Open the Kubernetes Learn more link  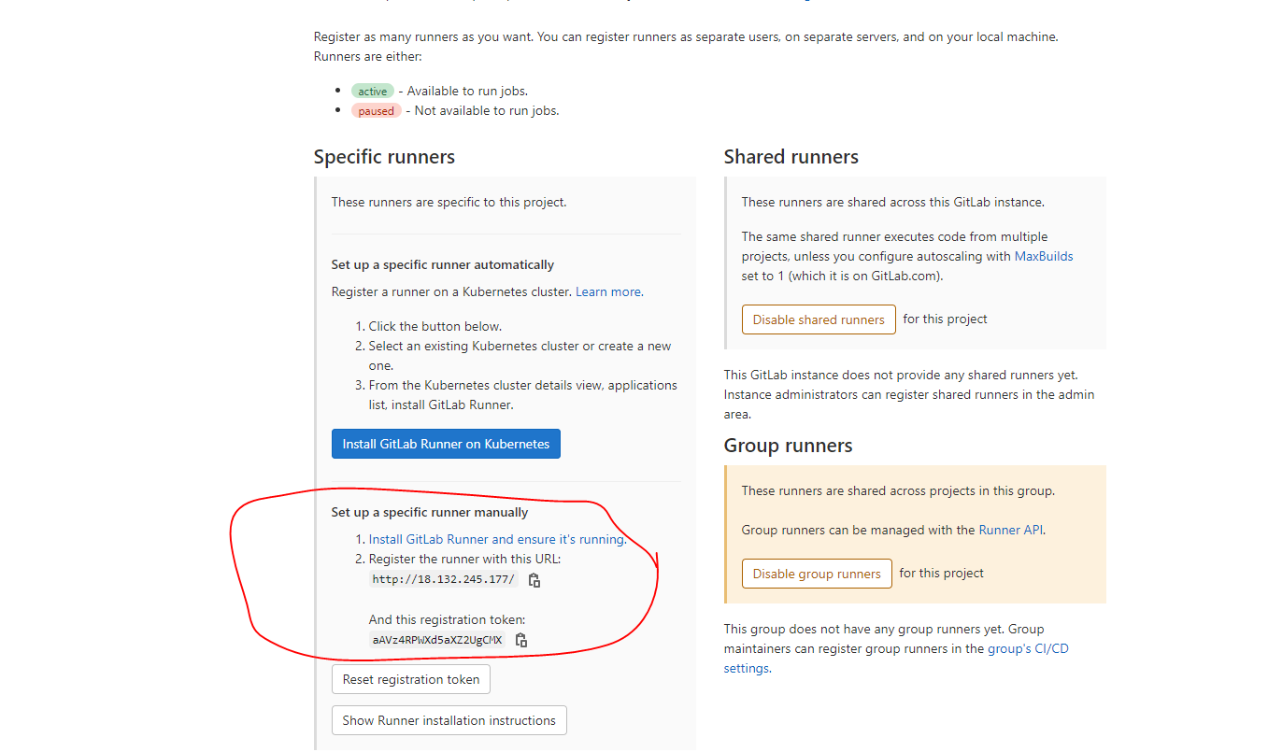(x=608, y=291)
